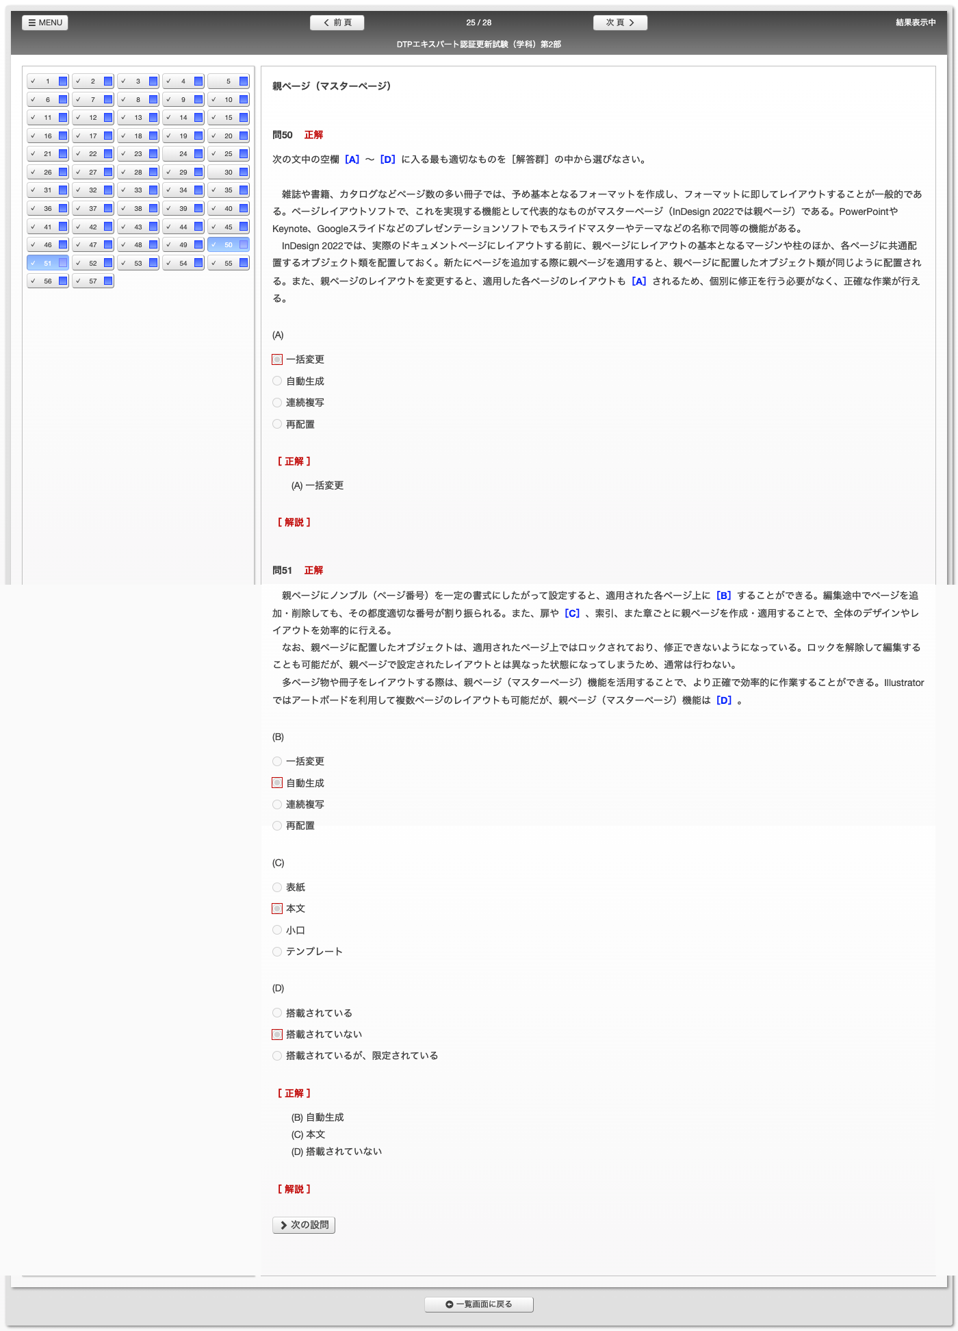Open the MENU hamburger button
This screenshot has width=958, height=1331.
click(45, 23)
